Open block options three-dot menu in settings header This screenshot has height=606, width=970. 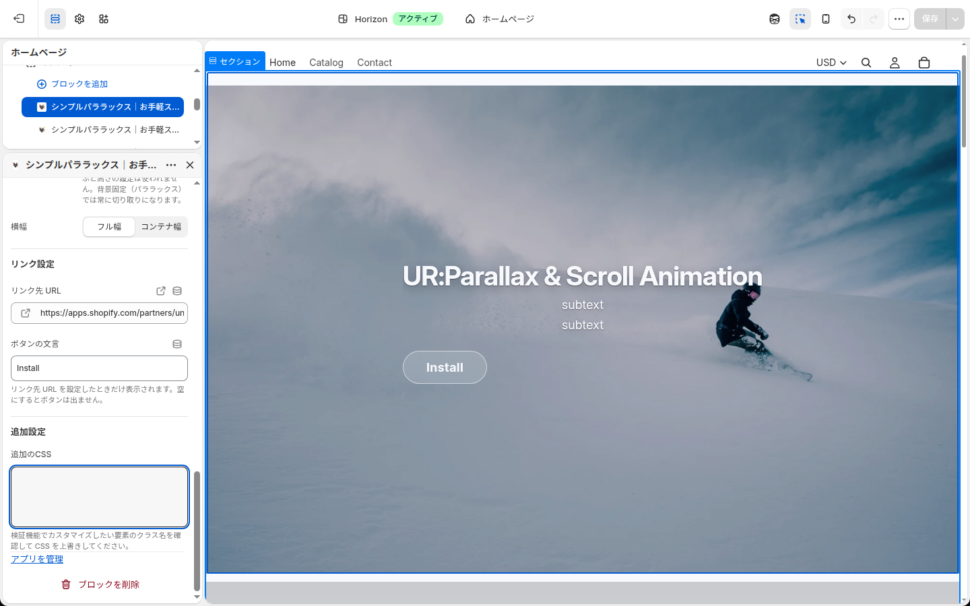click(x=171, y=165)
